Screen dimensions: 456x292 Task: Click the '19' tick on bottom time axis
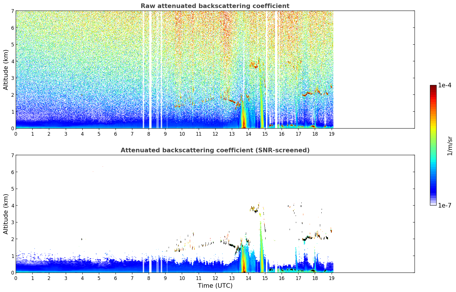coord(332,278)
